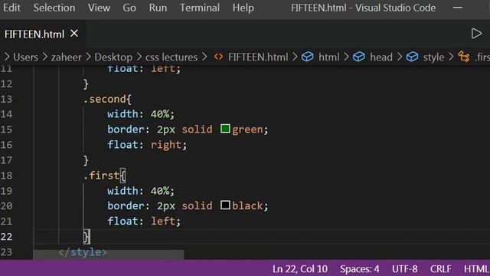Open the green color swatch picker

[225, 129]
